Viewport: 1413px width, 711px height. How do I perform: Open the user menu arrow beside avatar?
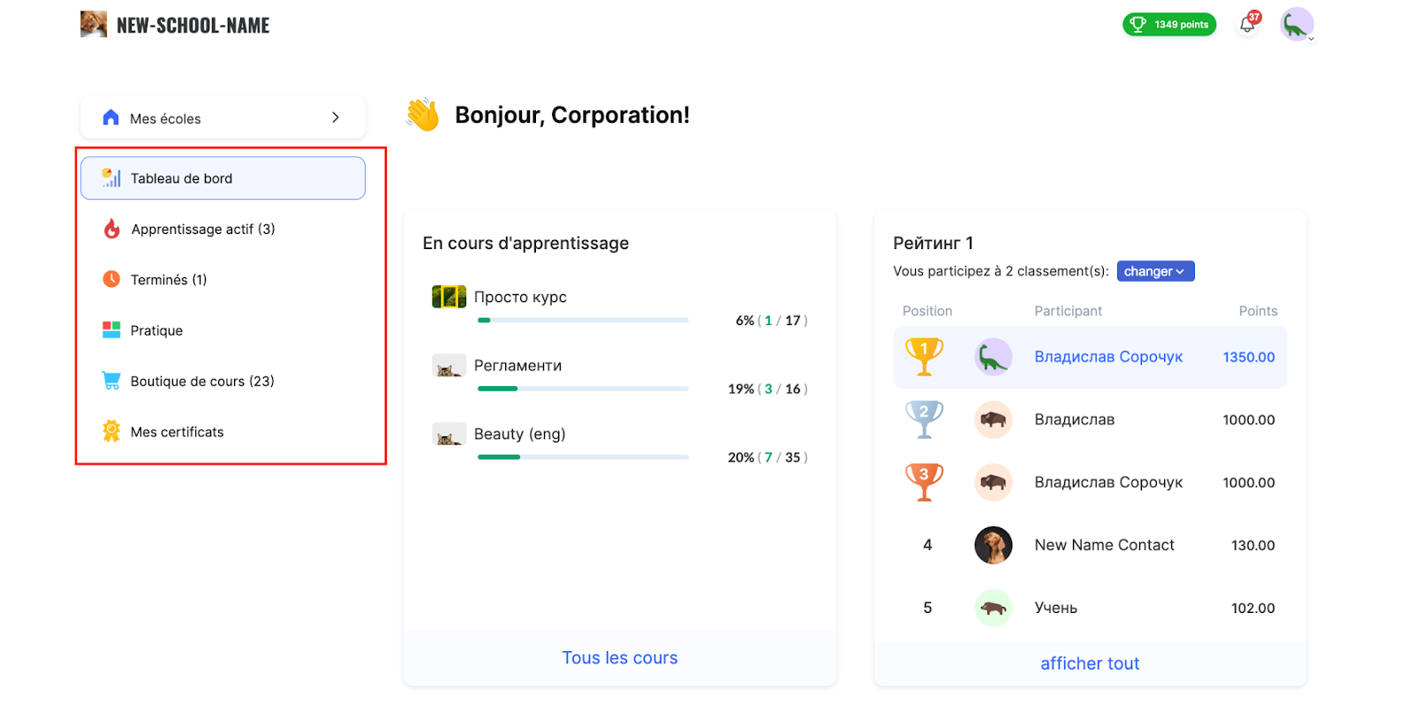1311,39
